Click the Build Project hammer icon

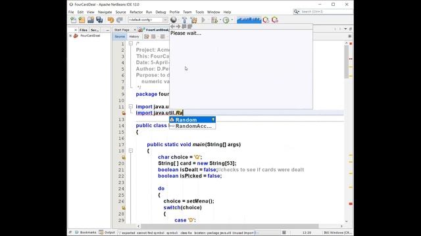pyautogui.click(x=184, y=20)
